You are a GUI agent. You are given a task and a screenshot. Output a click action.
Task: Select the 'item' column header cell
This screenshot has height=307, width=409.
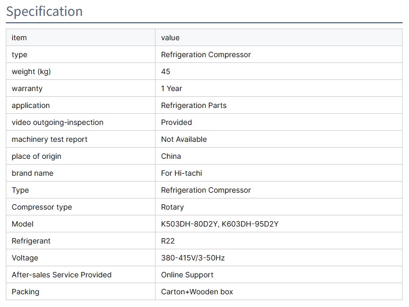pyautogui.click(x=19, y=38)
